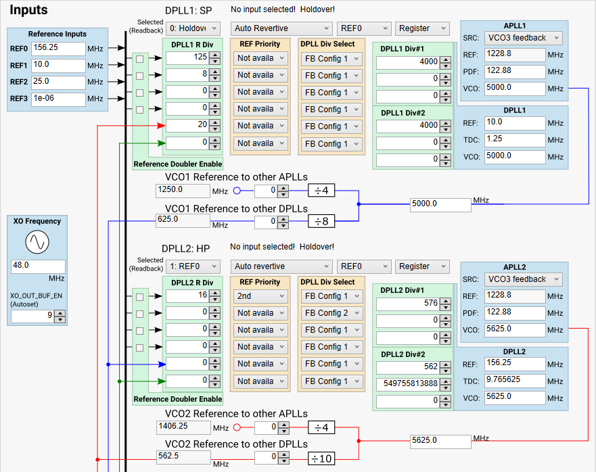Check the box beside DPLL1 R Div value 8
596x472 pixels.
[x=140, y=76]
